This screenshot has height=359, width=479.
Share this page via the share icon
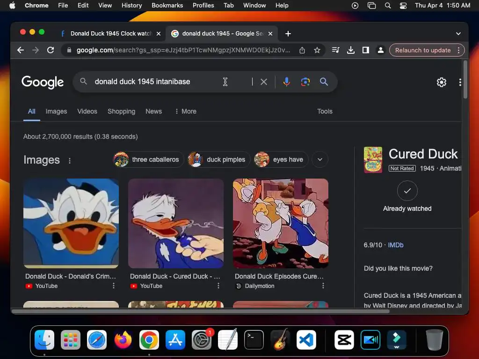pyautogui.click(x=302, y=50)
